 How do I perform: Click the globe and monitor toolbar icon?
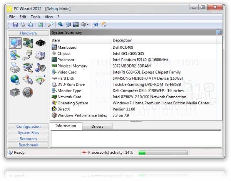pyautogui.click(x=60, y=24)
